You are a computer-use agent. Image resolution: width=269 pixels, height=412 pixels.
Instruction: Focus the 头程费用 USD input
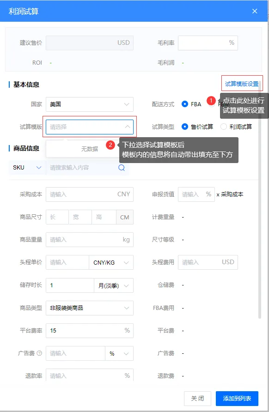pyautogui.click(x=208, y=262)
